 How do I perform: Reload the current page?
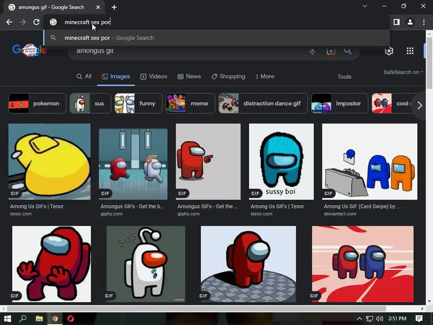click(x=36, y=22)
